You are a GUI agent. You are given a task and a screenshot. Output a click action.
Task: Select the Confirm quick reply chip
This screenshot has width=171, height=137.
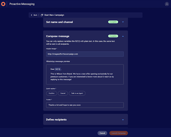pyautogui.click(x=51, y=93)
